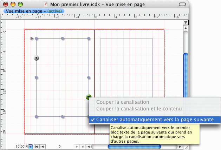Go to next page button
221x150 pixels.
(x=77, y=147)
